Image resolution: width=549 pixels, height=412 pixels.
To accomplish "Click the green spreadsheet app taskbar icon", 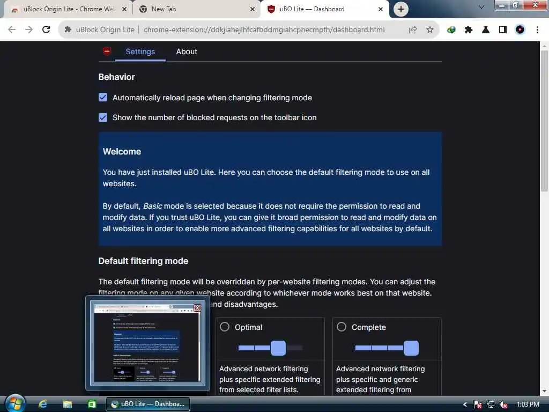I will pyautogui.click(x=92, y=404).
